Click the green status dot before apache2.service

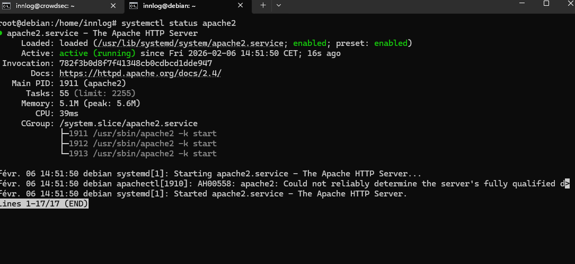[2, 33]
